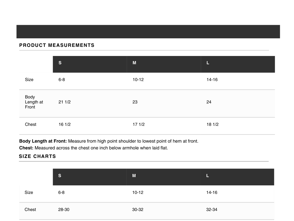This screenshot has height=221, width=294.
Task: Click the 18 1/2 chest measurement
Action: coord(213,124)
